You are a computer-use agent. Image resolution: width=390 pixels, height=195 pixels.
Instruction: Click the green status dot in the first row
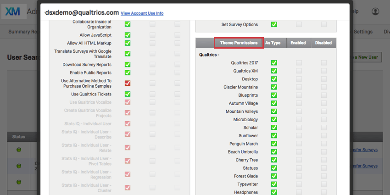tap(19, 150)
